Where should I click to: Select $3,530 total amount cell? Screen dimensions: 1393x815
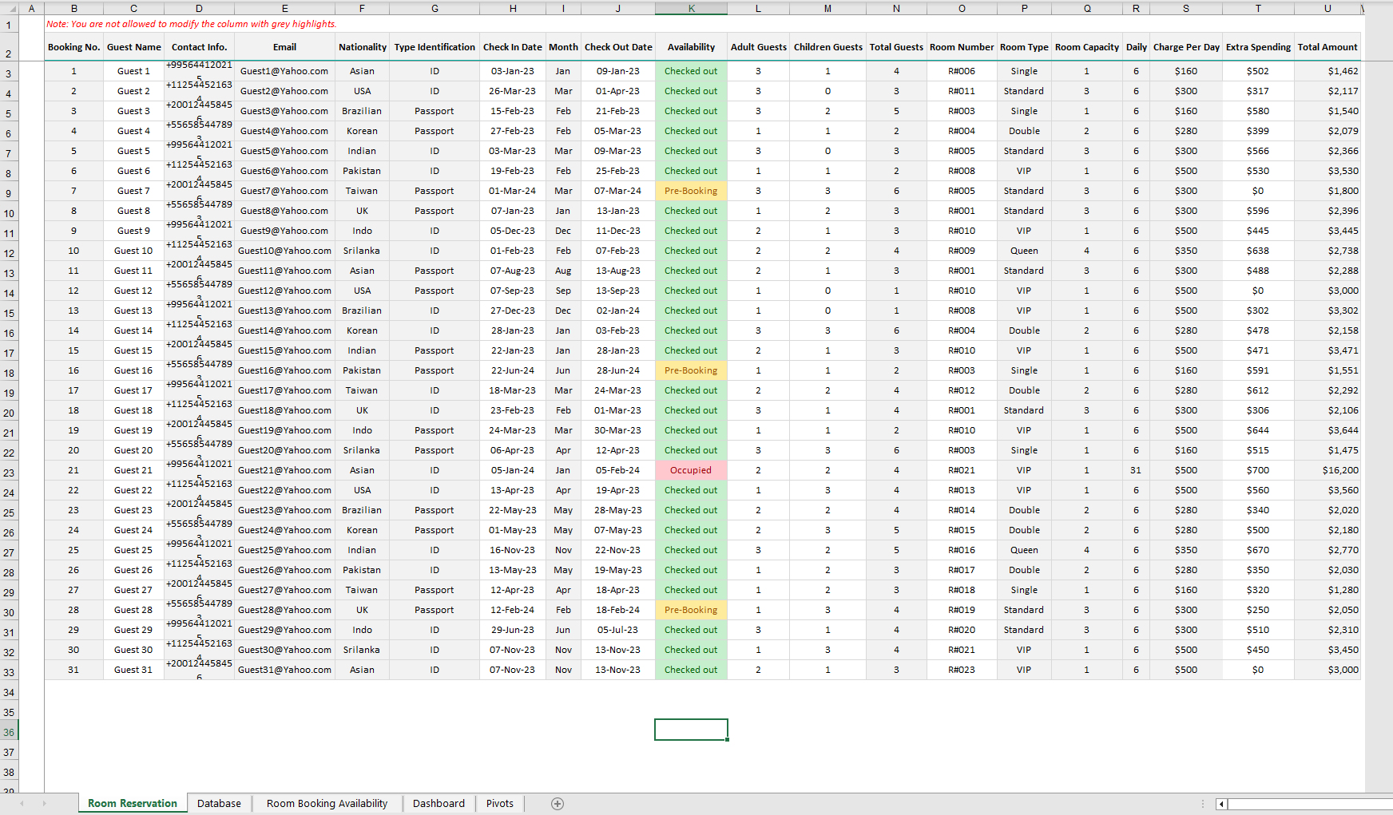point(1328,171)
